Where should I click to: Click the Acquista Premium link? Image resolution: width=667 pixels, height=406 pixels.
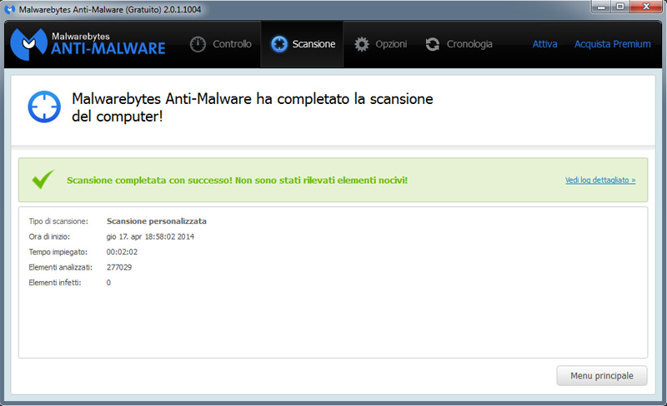coord(613,44)
